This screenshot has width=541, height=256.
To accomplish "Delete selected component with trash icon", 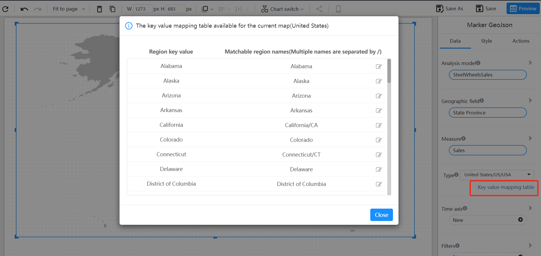I will 99,9.
